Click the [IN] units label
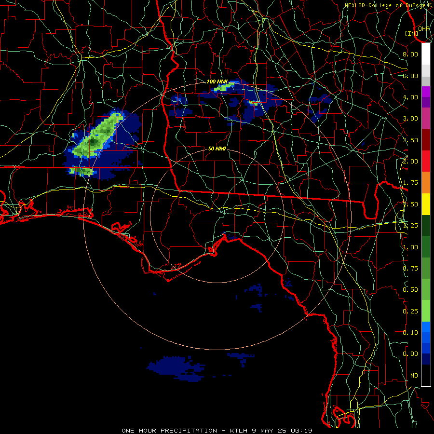 pos(411,33)
